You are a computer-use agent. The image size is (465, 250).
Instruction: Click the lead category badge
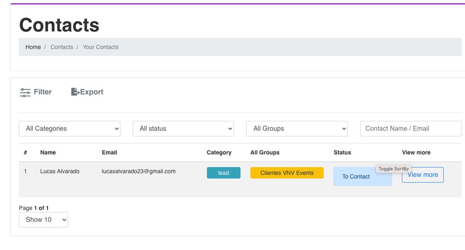(x=223, y=173)
